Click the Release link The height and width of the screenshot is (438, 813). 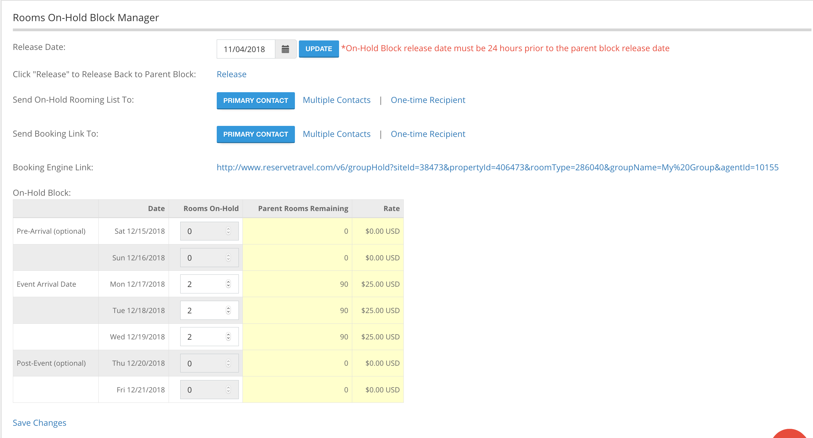coord(231,74)
